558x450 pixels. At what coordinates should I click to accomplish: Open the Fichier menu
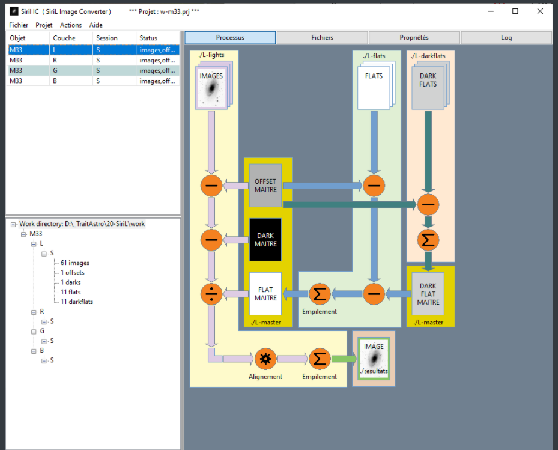coord(19,25)
